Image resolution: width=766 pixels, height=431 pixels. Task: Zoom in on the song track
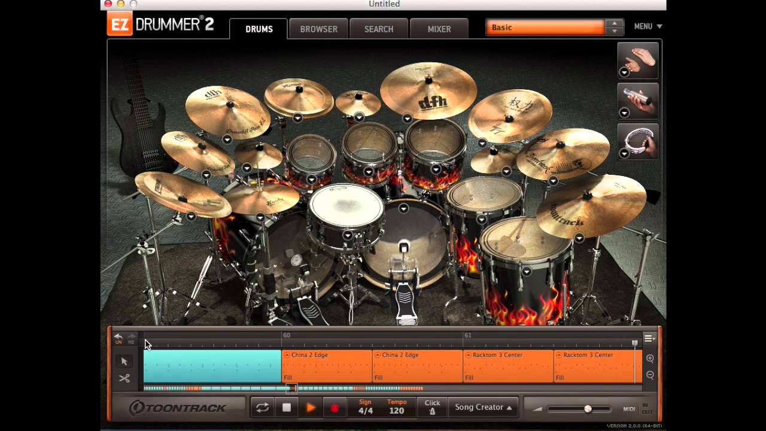tap(650, 359)
